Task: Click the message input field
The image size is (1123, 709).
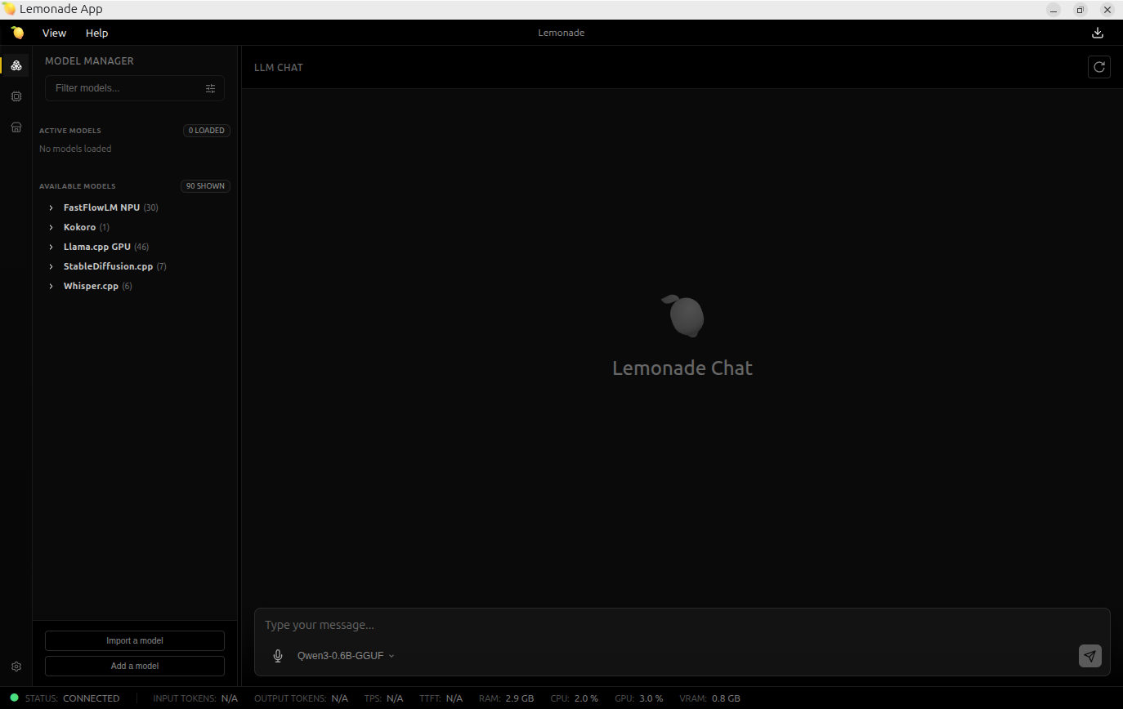Action: [572, 624]
